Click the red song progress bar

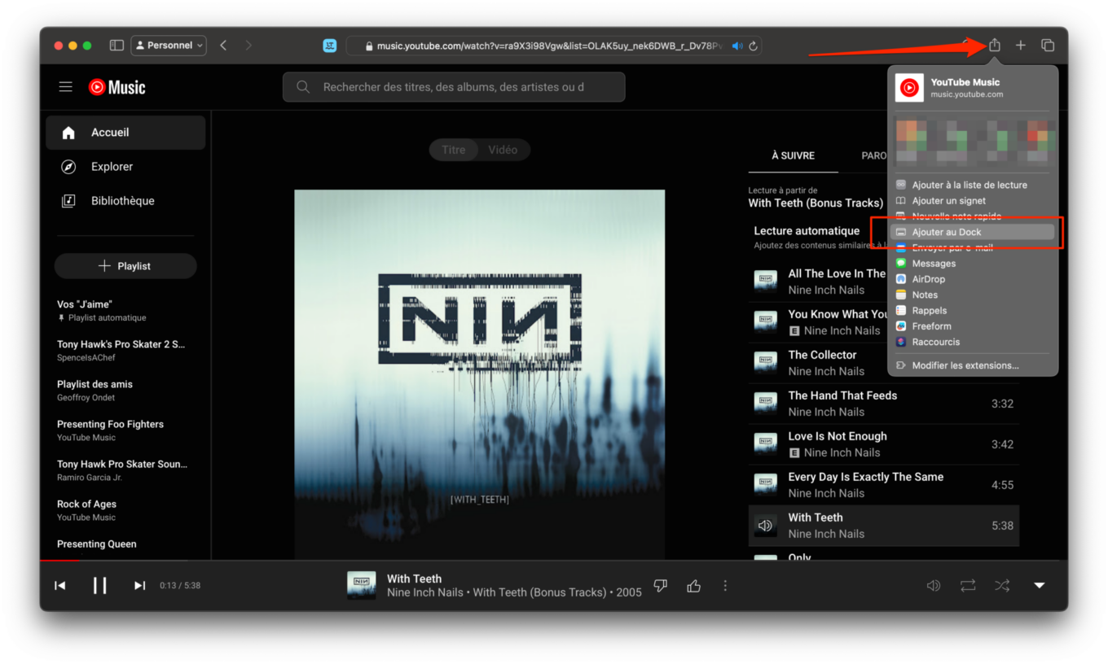click(59, 561)
